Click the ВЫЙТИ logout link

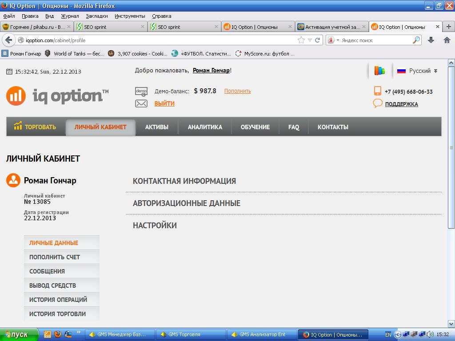pos(164,103)
